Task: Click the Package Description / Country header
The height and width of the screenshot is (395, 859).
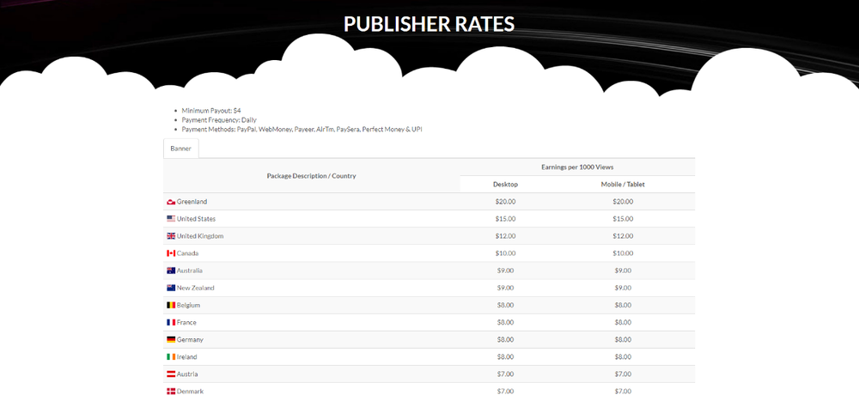Action: tap(311, 176)
